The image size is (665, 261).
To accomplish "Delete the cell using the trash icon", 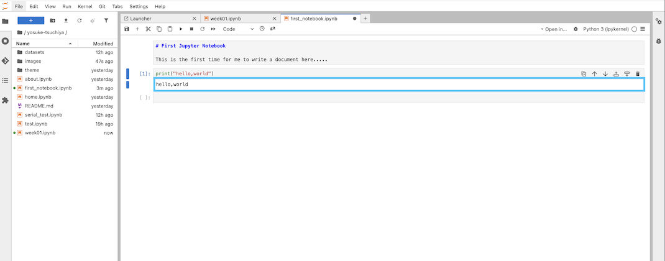I will pyautogui.click(x=638, y=74).
